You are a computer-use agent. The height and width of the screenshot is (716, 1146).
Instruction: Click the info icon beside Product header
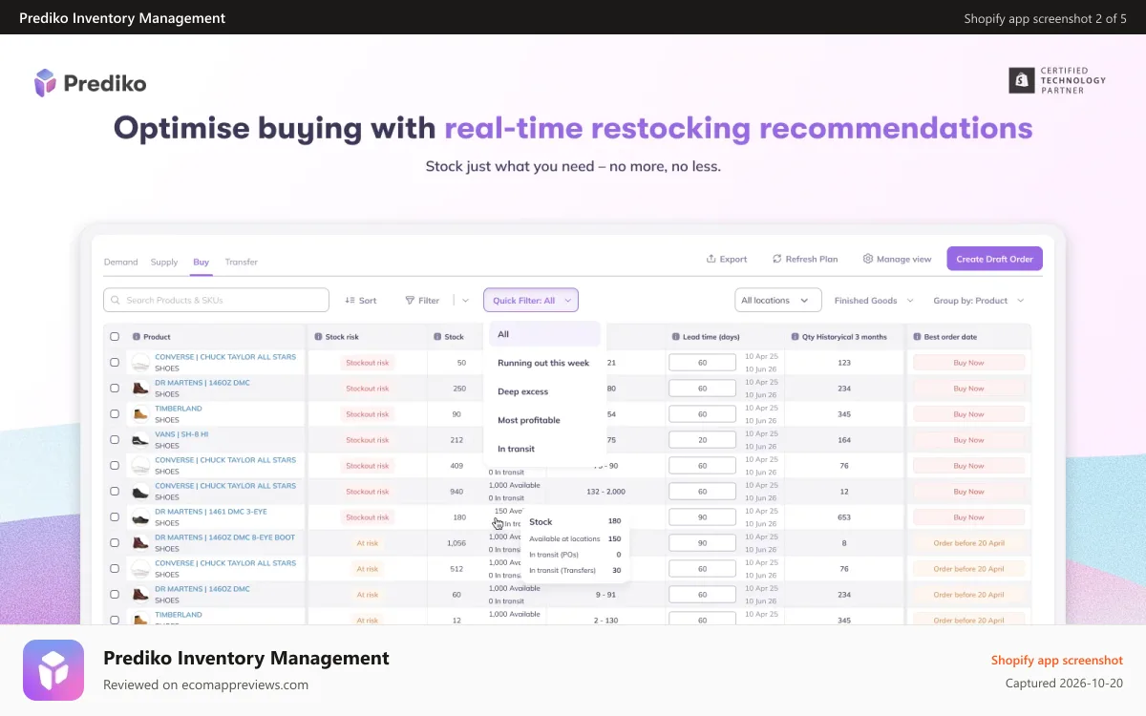[x=137, y=337]
